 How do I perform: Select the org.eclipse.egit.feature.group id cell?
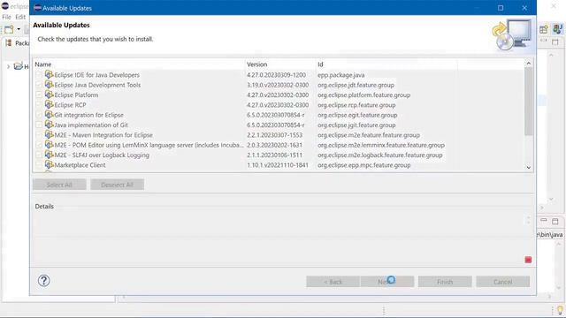point(357,115)
